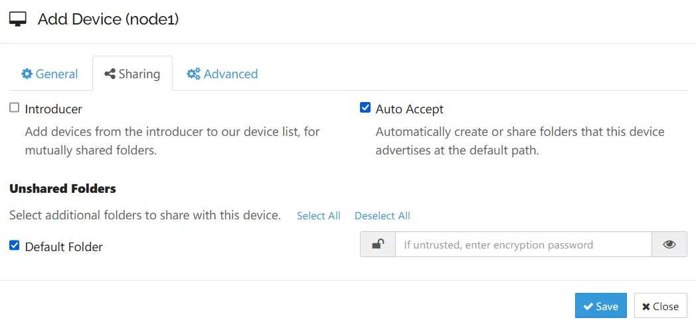Click the gear icon on General tab
This screenshot has height=326, width=696.
pos(27,74)
